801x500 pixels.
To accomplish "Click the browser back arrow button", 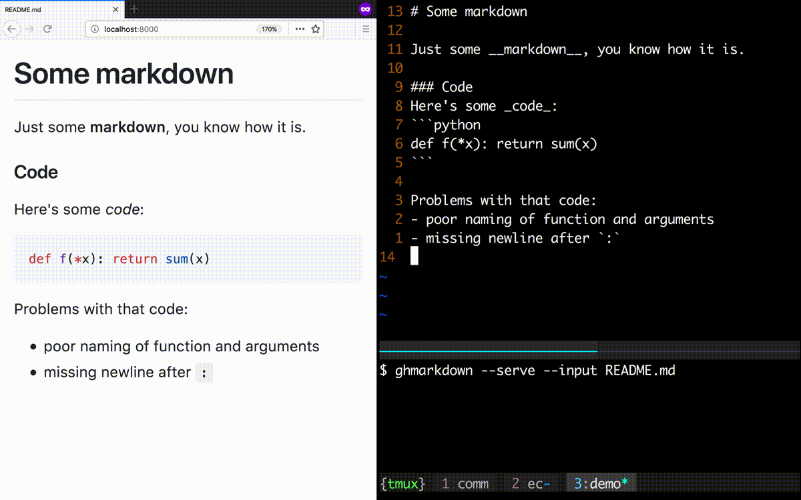I will pyautogui.click(x=12, y=29).
